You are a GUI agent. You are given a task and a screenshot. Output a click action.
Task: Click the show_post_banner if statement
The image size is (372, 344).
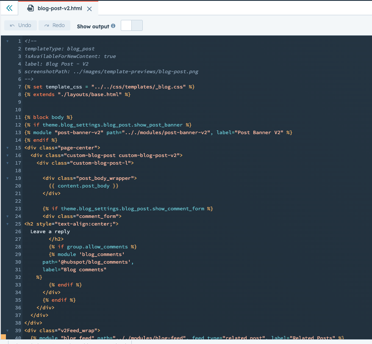pyautogui.click(x=108, y=125)
